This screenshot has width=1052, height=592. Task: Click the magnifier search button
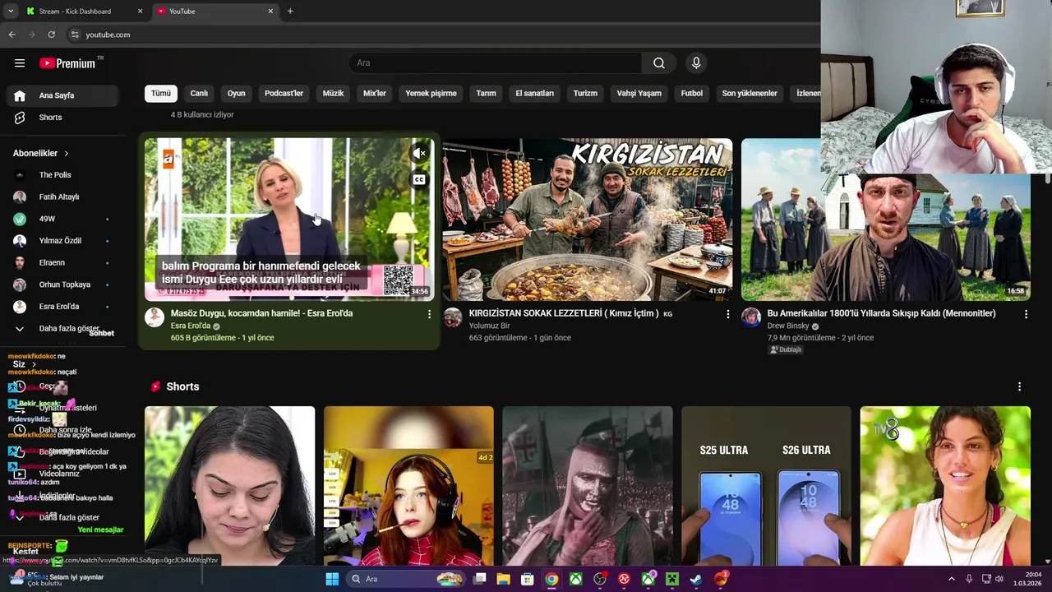(659, 63)
